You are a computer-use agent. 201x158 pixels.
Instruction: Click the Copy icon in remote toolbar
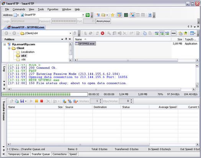tap(145, 33)
